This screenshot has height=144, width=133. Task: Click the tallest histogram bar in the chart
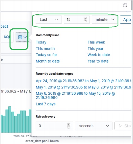pyautogui.click(x=10, y=119)
